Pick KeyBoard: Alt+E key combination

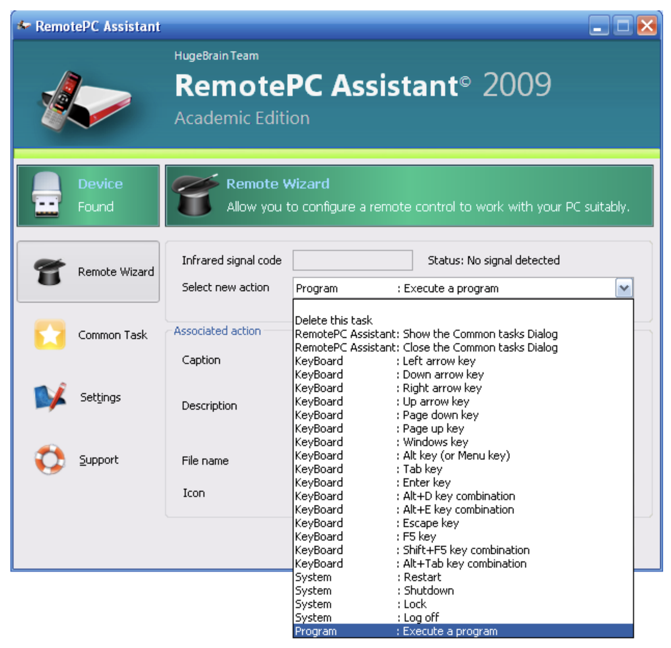coord(463,509)
